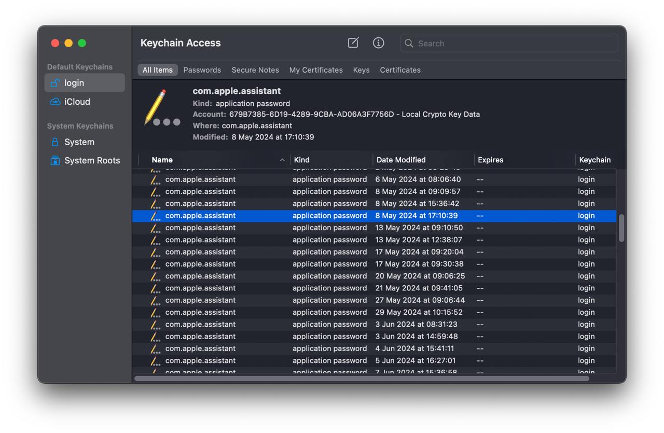The image size is (664, 433).
Task: Click the com.apple.assistant title in detail header
Action: (x=237, y=91)
